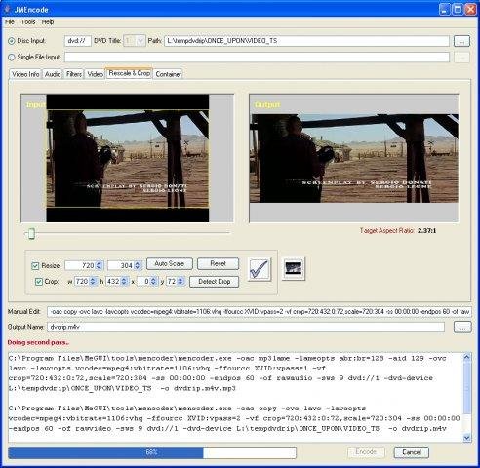480x468 pixels.
Task: Move the preview position slider handle
Action: (31, 234)
